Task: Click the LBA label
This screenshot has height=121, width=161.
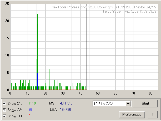Action: click(x=54, y=109)
